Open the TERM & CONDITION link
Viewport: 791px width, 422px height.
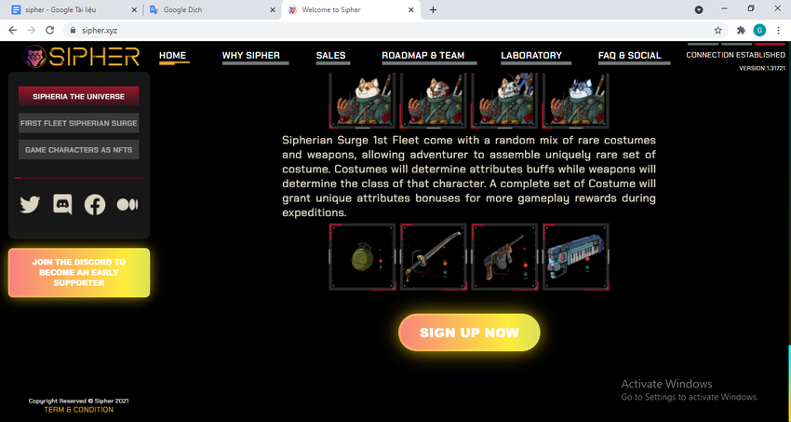point(79,410)
